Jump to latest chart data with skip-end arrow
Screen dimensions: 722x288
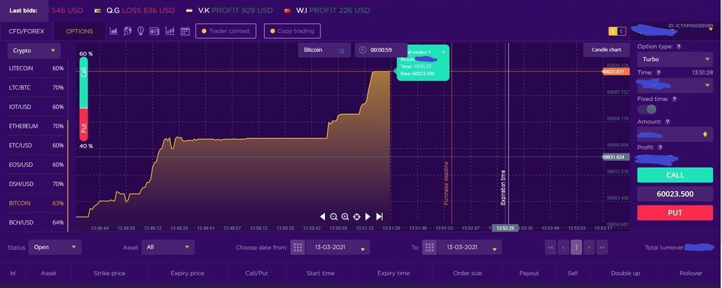pyautogui.click(x=379, y=217)
